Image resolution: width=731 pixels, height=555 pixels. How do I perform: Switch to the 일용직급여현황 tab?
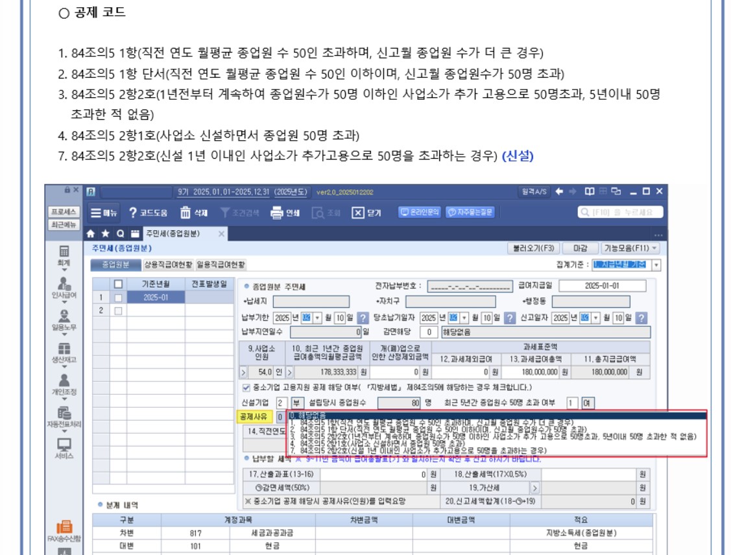[221, 265]
